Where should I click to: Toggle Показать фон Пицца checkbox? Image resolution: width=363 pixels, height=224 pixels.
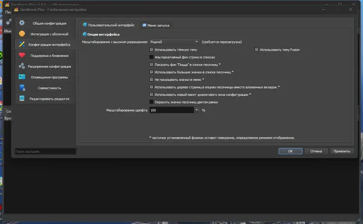pos(152,64)
